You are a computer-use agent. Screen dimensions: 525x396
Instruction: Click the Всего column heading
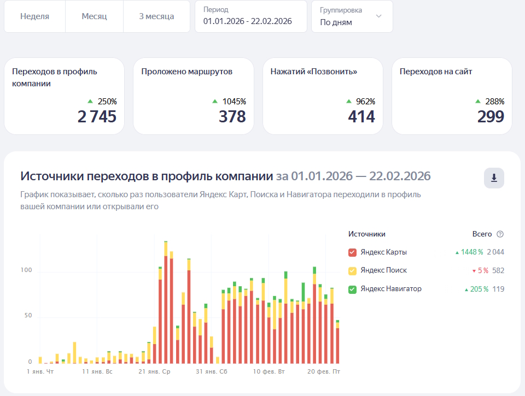(x=482, y=234)
